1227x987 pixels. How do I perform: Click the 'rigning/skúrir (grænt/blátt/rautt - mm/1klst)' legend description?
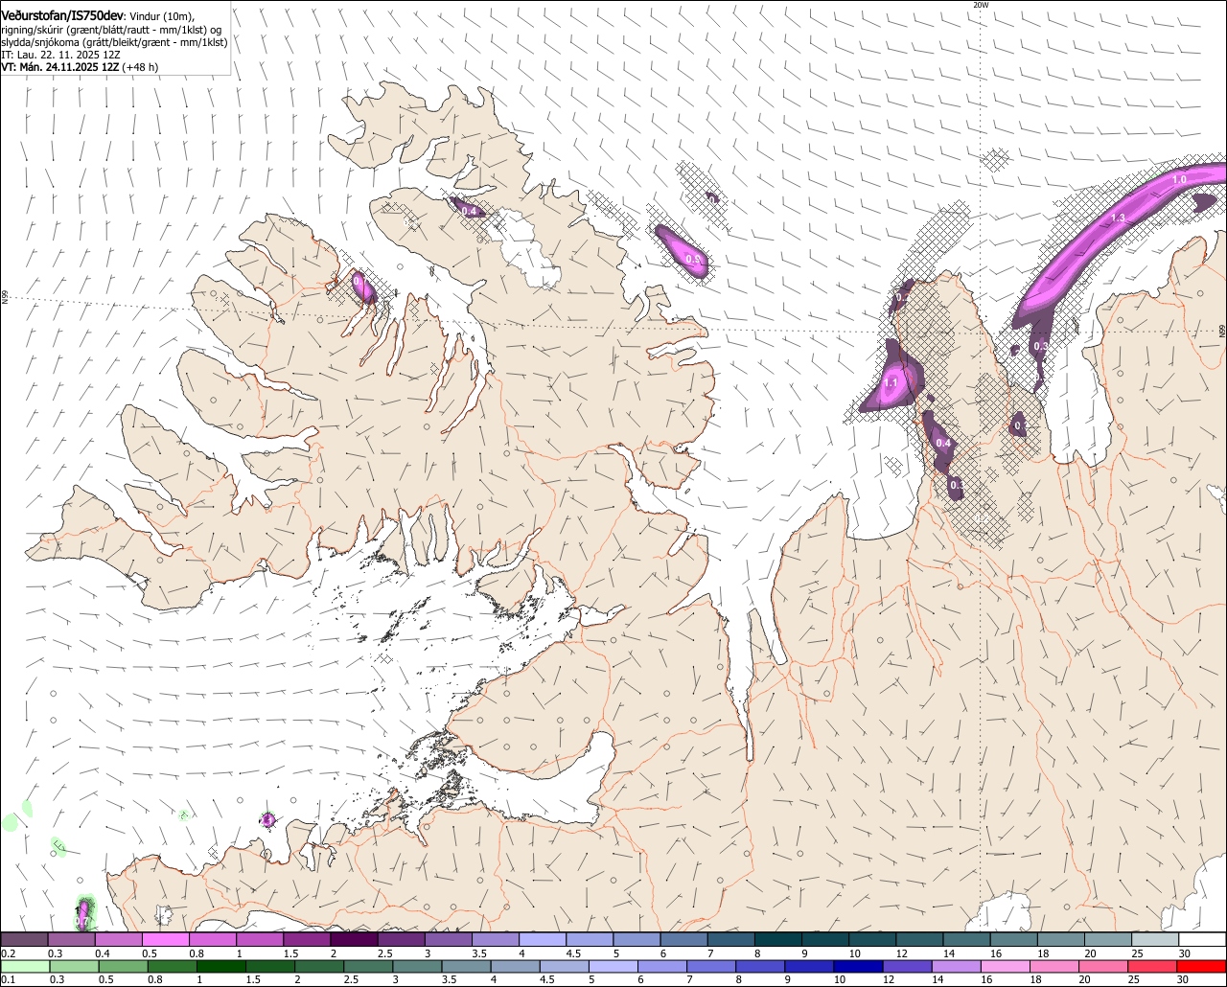tap(104, 30)
